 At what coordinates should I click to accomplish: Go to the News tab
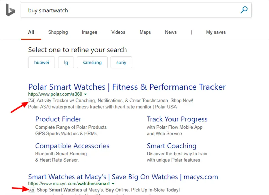coord(171,32)
